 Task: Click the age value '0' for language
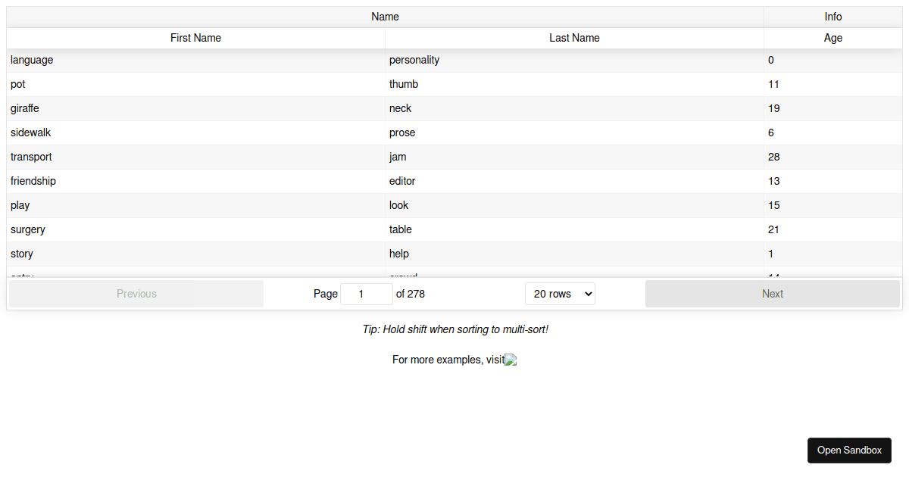[x=770, y=60]
